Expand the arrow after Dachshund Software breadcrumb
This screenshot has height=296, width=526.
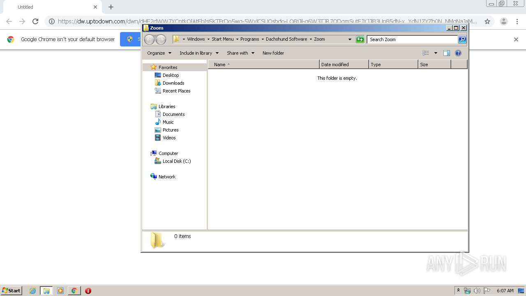click(x=311, y=39)
